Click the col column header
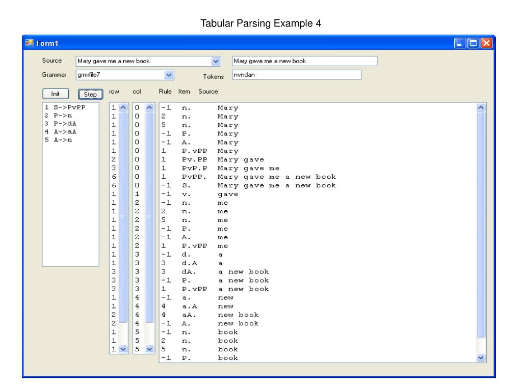The width and height of the screenshot is (522, 391). [137, 92]
